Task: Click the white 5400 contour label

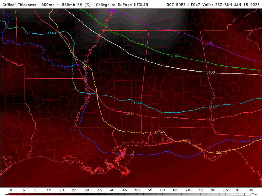Action: pos(211,72)
